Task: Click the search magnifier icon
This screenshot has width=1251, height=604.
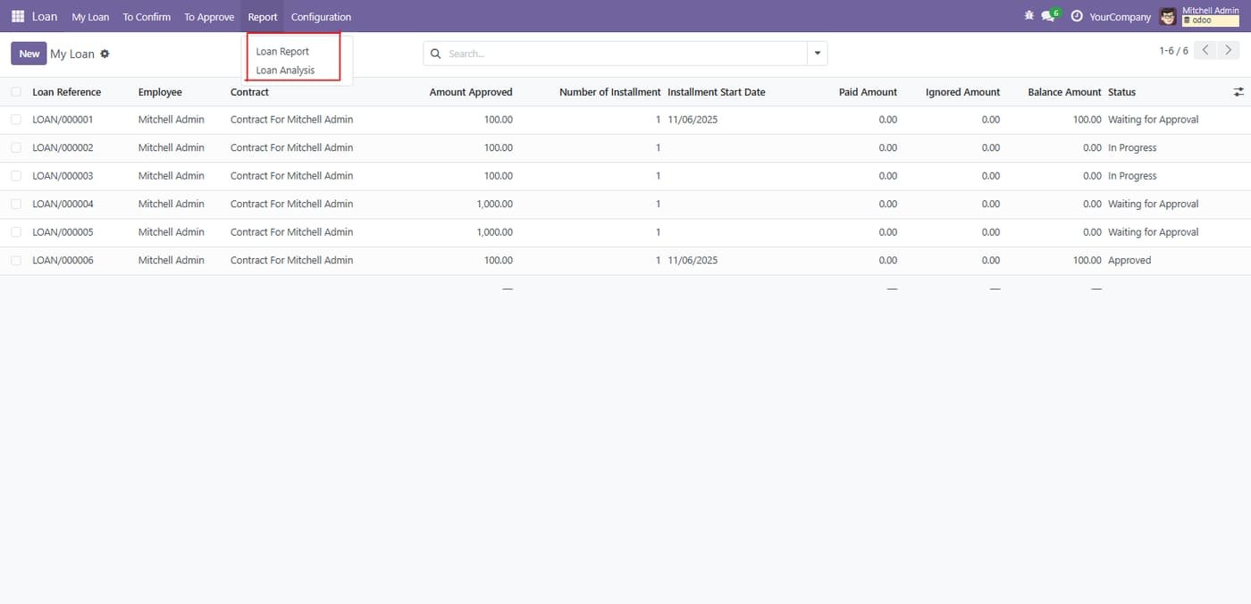Action: [436, 54]
